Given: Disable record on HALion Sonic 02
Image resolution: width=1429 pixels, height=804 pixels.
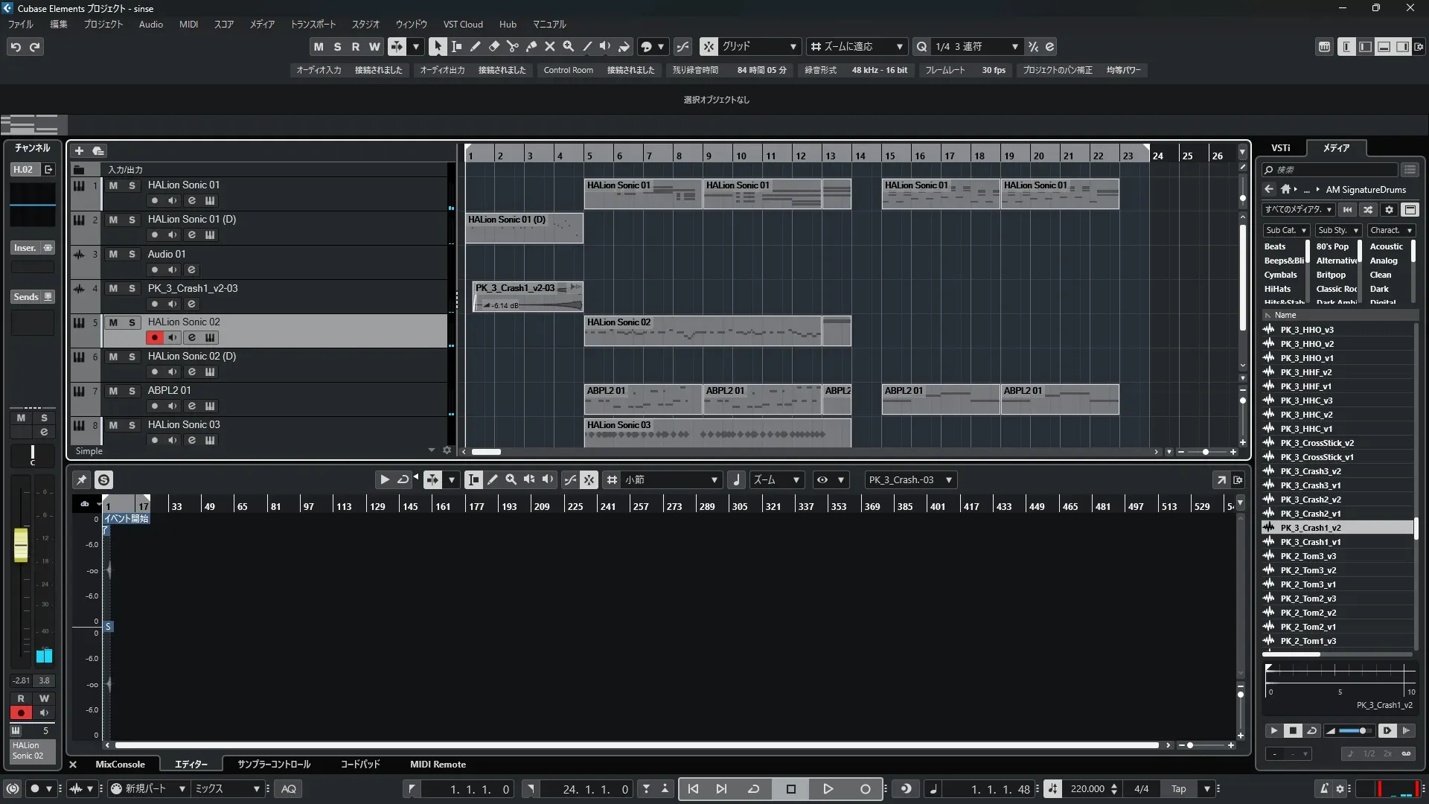Looking at the screenshot, I should click(154, 337).
